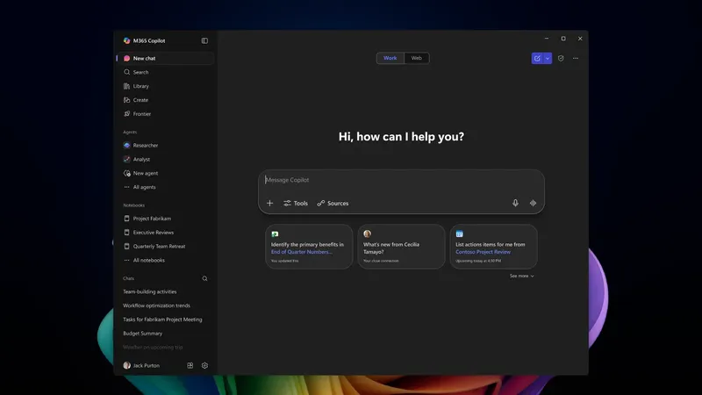Click the shield protection icon

tap(561, 58)
